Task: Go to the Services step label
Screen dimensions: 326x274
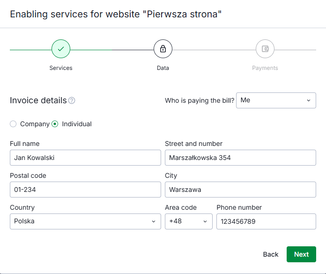Action: 61,68
